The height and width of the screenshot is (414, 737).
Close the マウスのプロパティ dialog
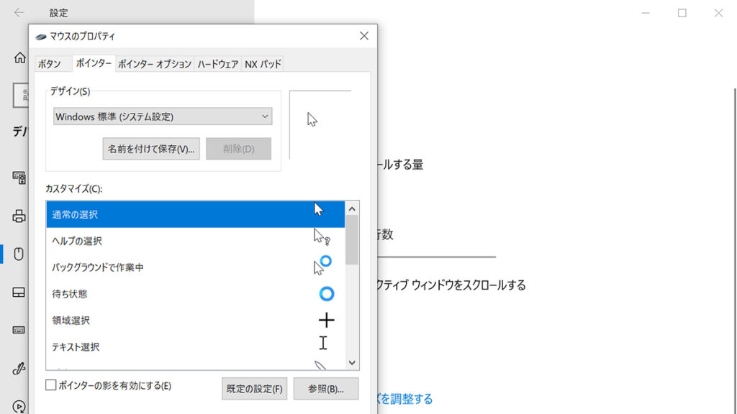pyautogui.click(x=363, y=36)
